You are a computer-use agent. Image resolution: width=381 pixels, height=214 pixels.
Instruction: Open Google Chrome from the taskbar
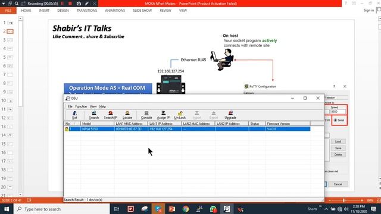(x=186, y=209)
